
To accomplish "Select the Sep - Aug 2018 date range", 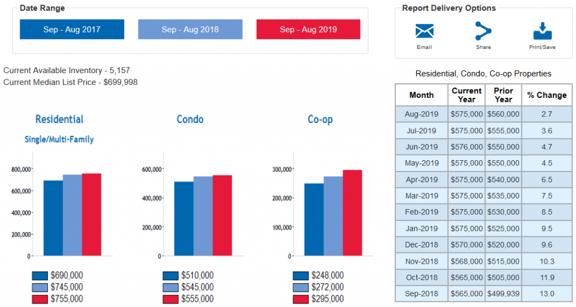I will click(x=190, y=29).
